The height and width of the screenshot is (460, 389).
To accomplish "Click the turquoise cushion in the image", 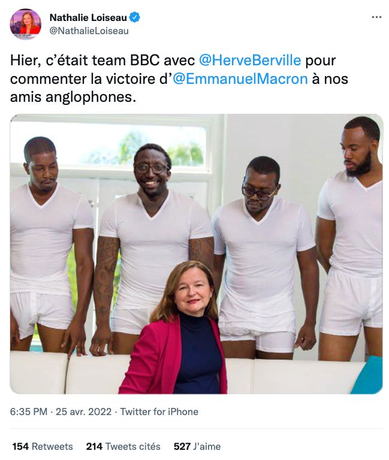I will pos(367,376).
